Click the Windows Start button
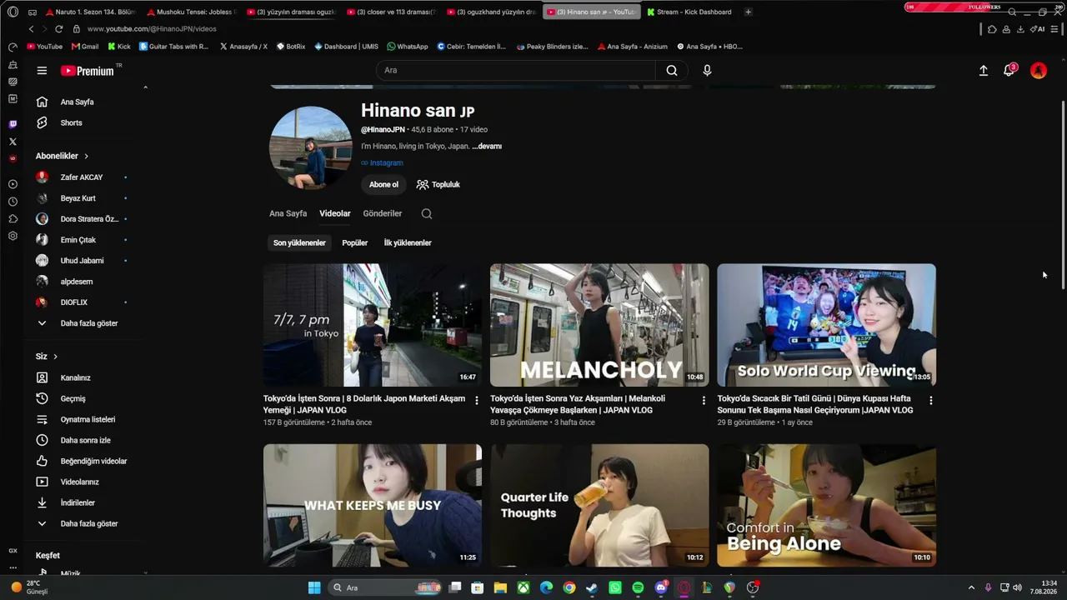The width and height of the screenshot is (1067, 600). [x=314, y=587]
